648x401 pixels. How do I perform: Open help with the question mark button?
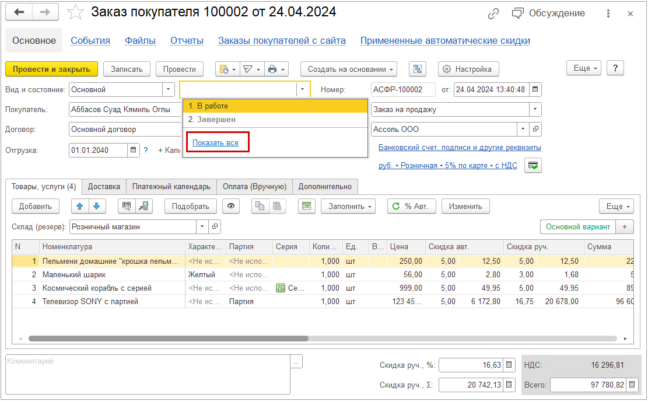click(x=615, y=68)
